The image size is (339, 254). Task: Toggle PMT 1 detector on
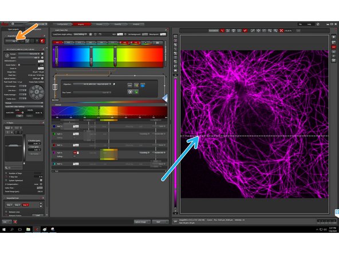point(76,126)
